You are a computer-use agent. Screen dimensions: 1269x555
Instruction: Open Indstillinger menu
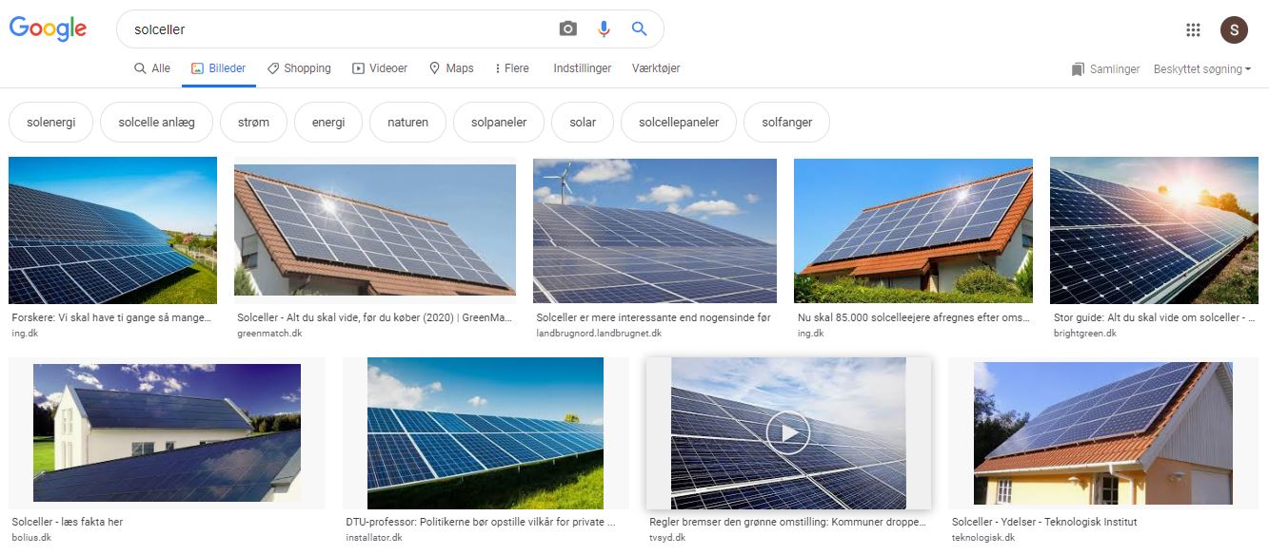pyautogui.click(x=583, y=68)
